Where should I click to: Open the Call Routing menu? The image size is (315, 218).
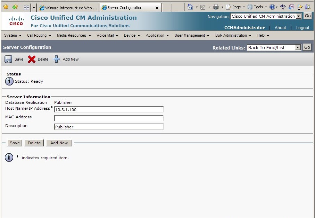coord(39,35)
